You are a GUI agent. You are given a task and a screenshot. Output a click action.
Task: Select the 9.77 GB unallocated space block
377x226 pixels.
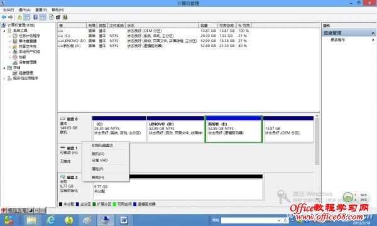178,187
